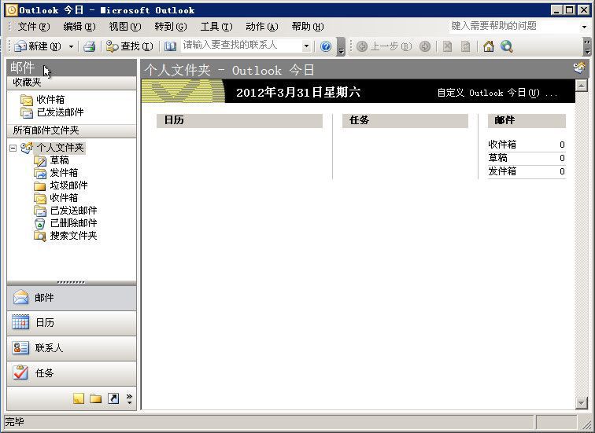
Task: Click the 查找 (Find) toolbar button
Action: (x=129, y=46)
